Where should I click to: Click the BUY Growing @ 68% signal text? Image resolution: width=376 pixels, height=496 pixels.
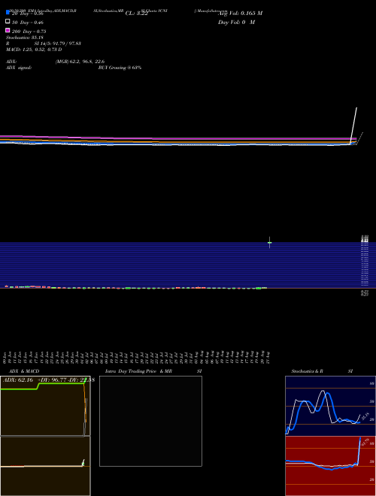coord(120,68)
